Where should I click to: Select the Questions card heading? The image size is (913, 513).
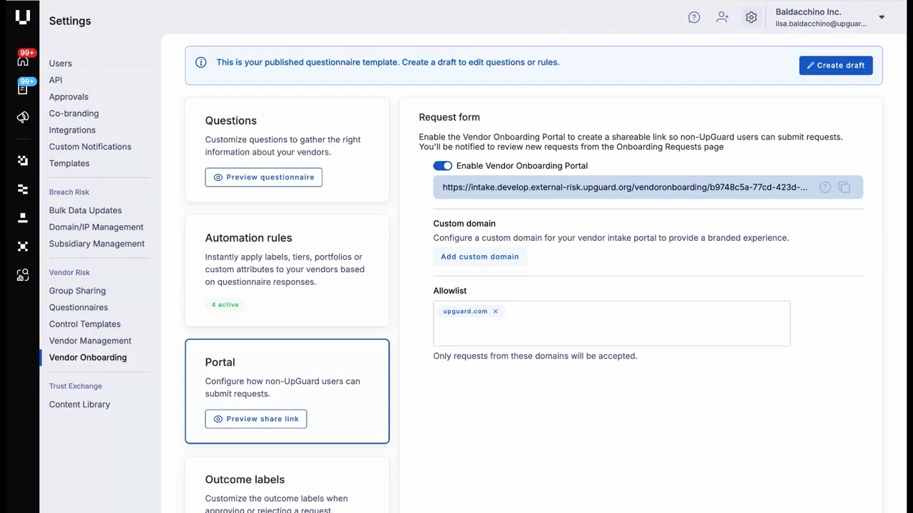(231, 121)
